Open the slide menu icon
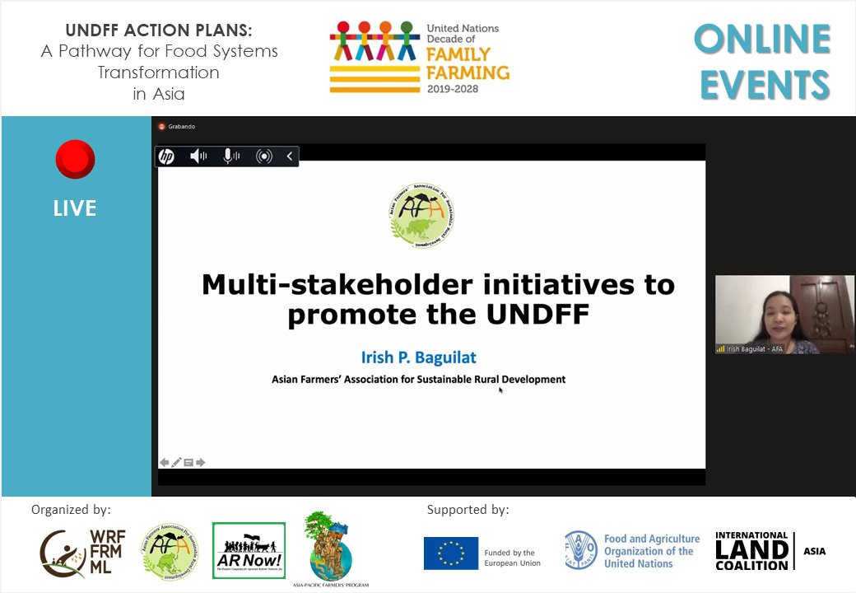Viewport: 856px width, 593px height. tap(188, 463)
